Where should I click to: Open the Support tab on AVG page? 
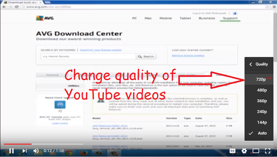(x=230, y=18)
